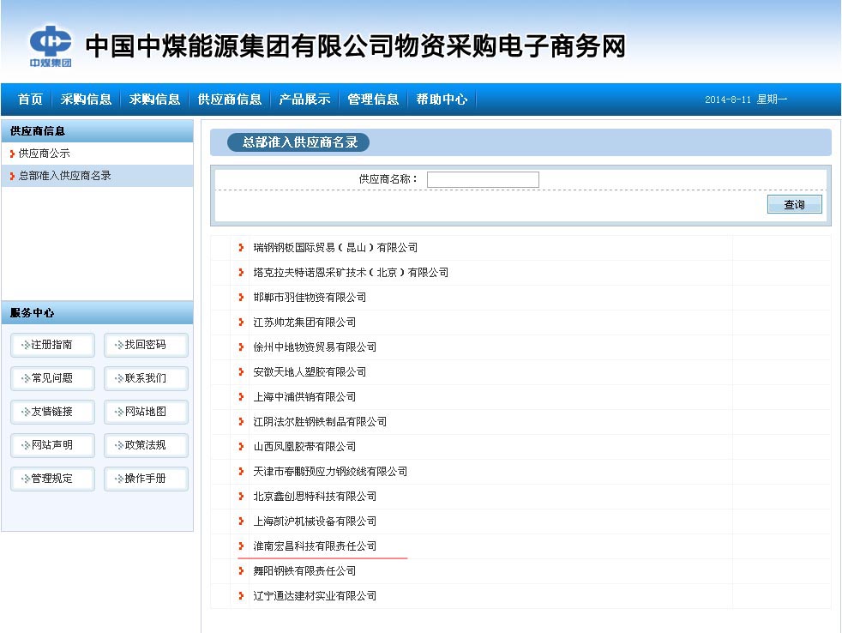Click the 网站声明 button
The width and height of the screenshot is (842, 633).
(52, 445)
